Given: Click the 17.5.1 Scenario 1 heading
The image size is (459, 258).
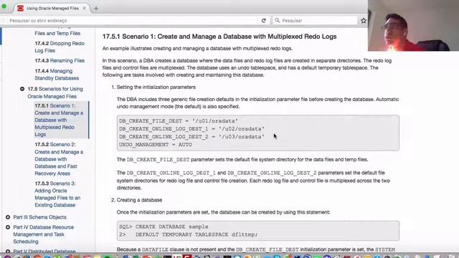Looking at the screenshot, I should click(219, 37).
